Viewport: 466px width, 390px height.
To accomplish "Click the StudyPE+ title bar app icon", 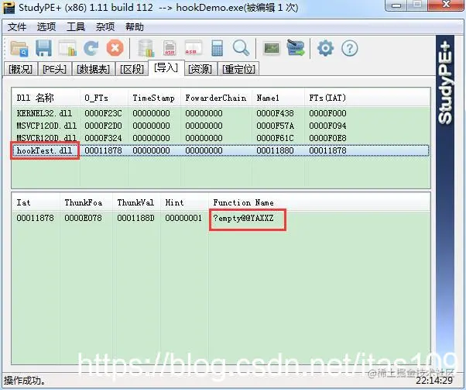I will (x=9, y=8).
